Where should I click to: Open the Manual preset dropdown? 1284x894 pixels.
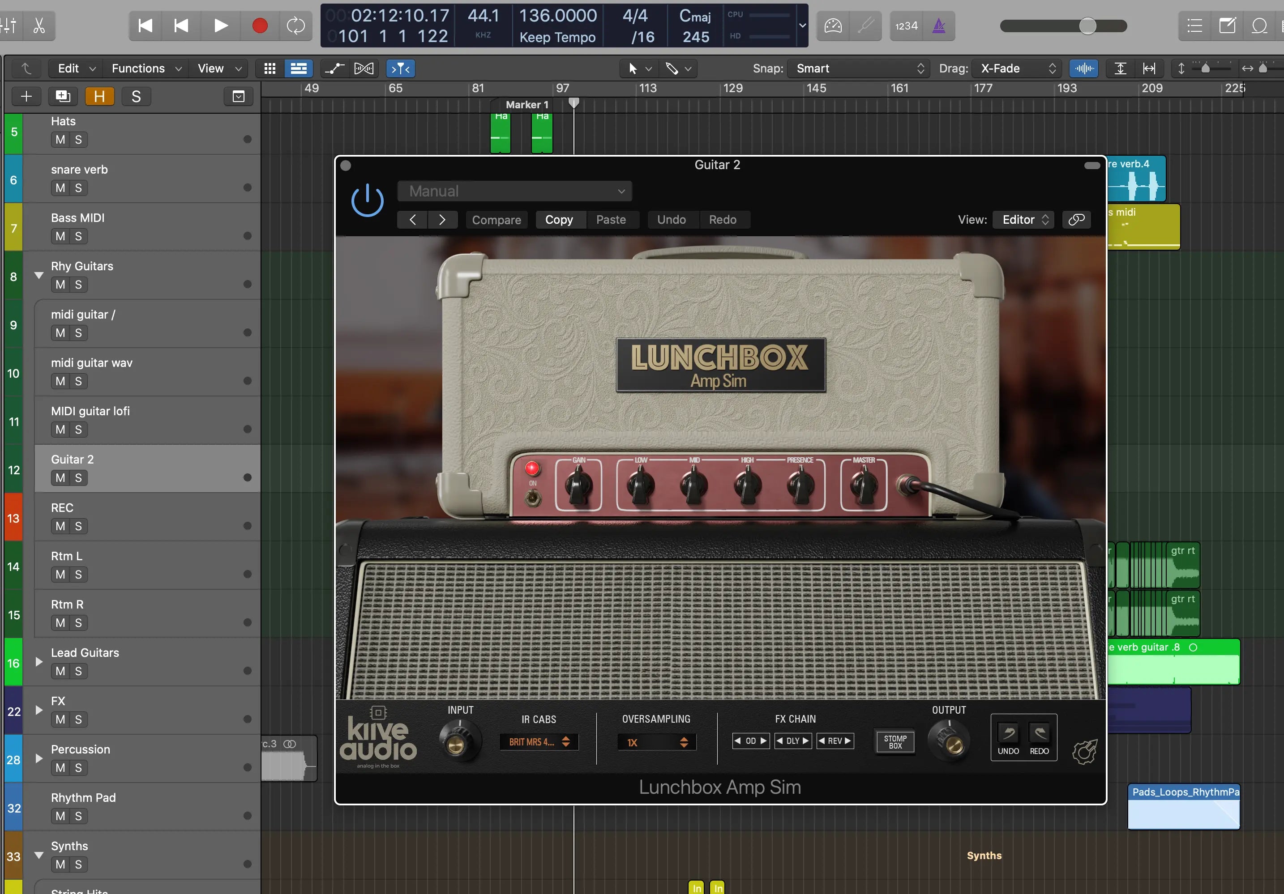pyautogui.click(x=514, y=191)
